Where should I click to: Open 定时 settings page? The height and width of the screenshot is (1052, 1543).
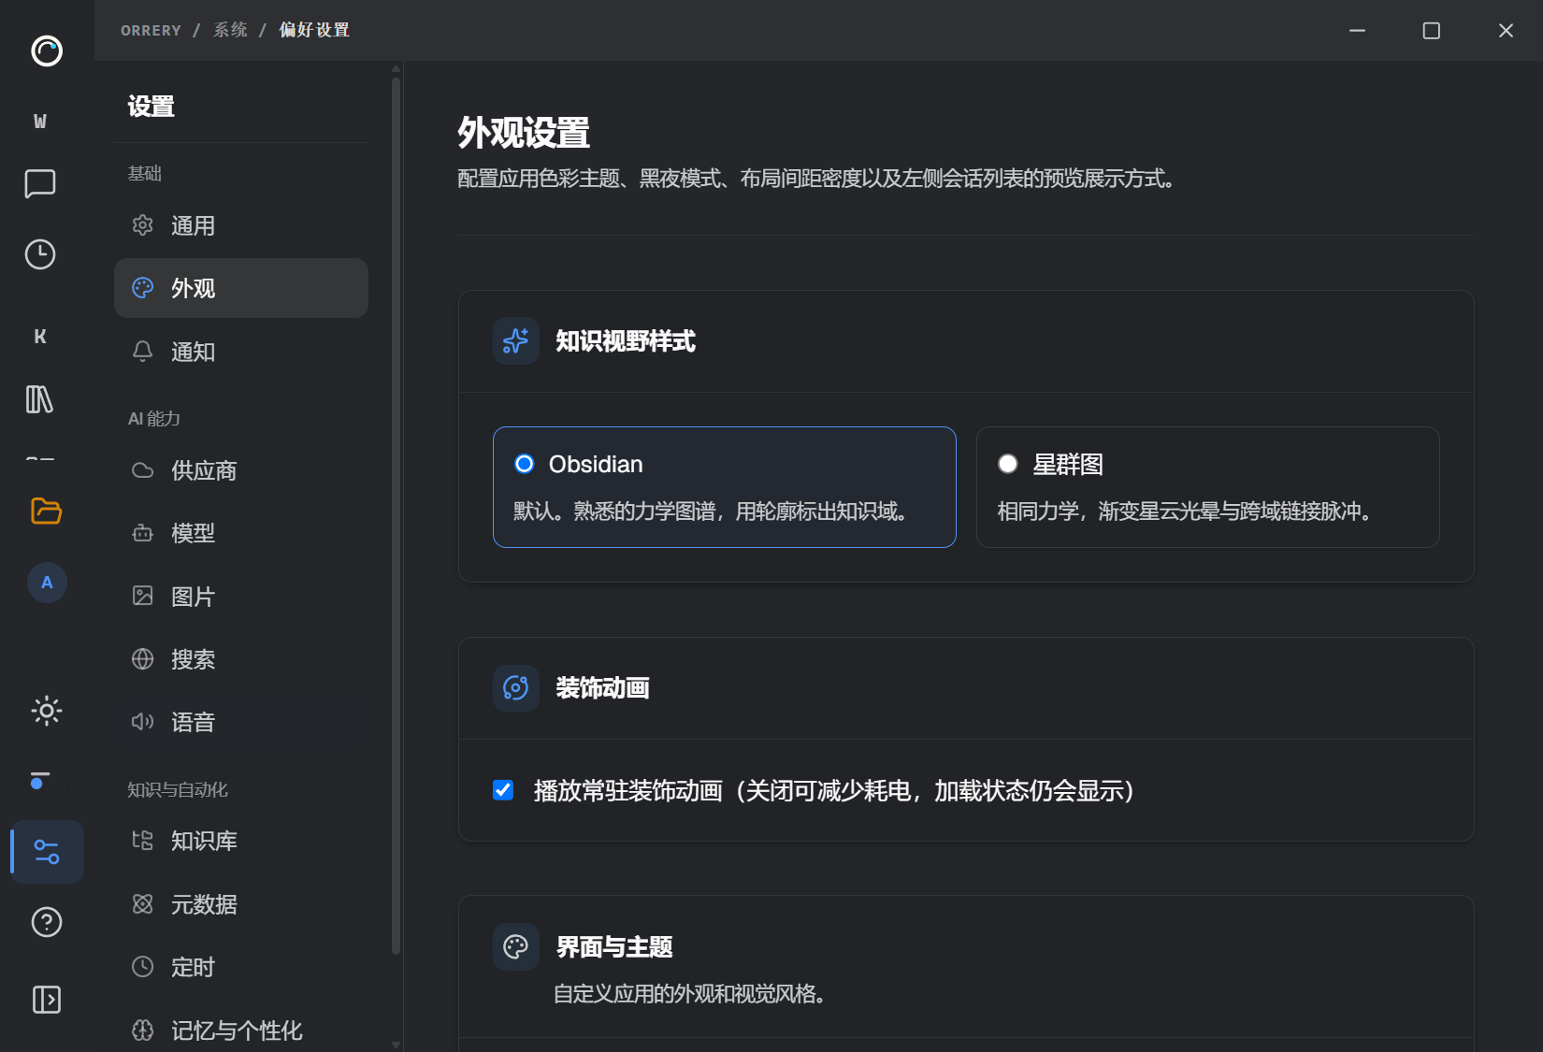(x=241, y=967)
